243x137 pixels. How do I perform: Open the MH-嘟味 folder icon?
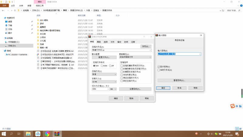(38, 20)
